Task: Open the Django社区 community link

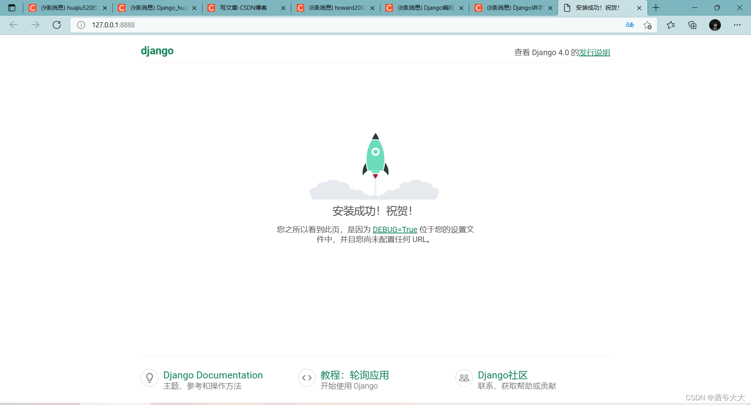Action: coord(503,375)
